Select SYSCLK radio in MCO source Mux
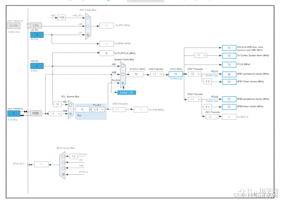 coord(63,174)
